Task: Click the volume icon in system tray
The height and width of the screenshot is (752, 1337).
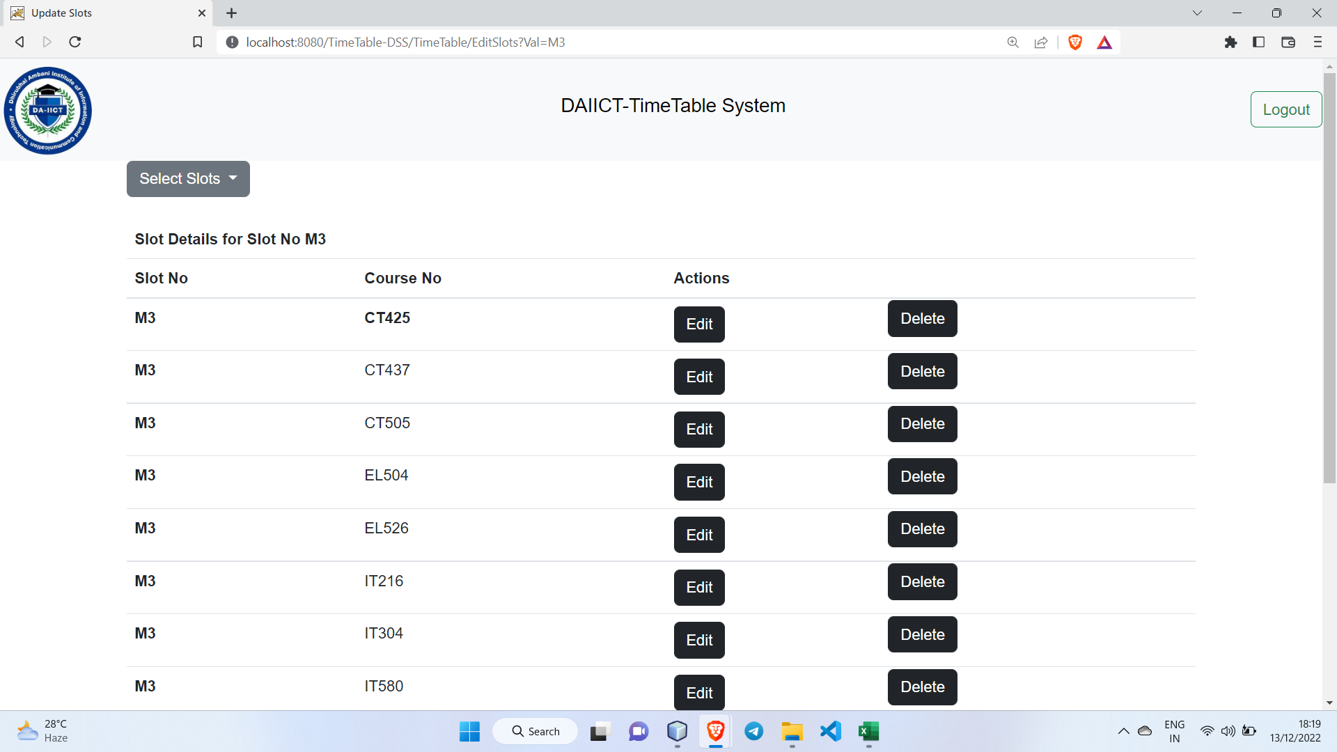Action: click(1228, 731)
